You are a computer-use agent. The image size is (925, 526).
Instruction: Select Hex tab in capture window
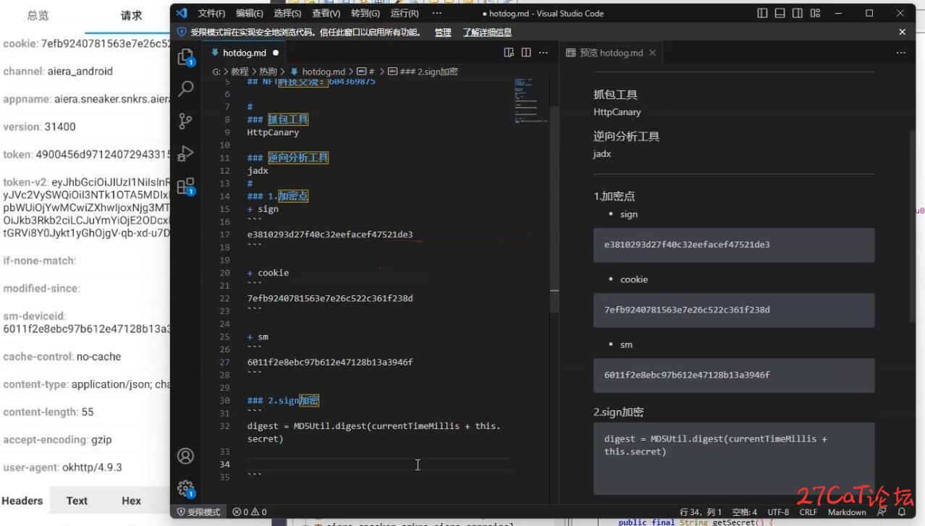point(131,501)
